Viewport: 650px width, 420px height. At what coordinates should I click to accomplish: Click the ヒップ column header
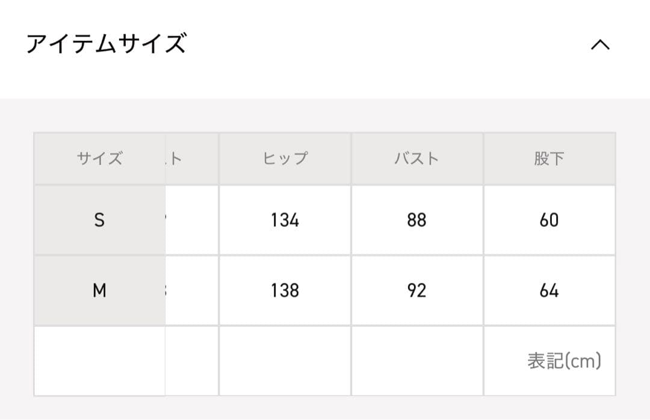point(285,159)
